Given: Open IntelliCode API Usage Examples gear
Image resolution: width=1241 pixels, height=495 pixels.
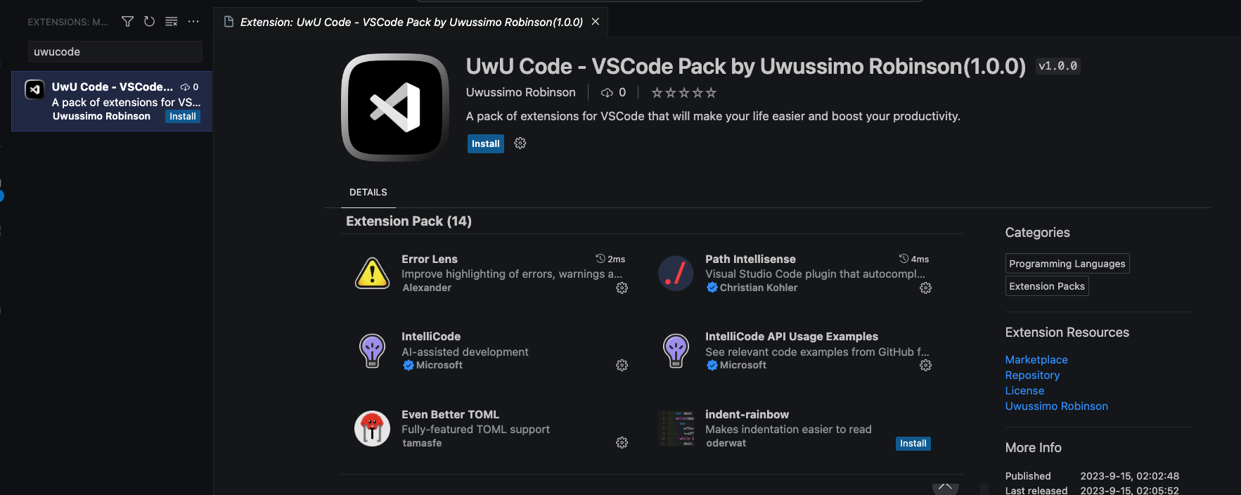Looking at the screenshot, I should click(x=925, y=365).
